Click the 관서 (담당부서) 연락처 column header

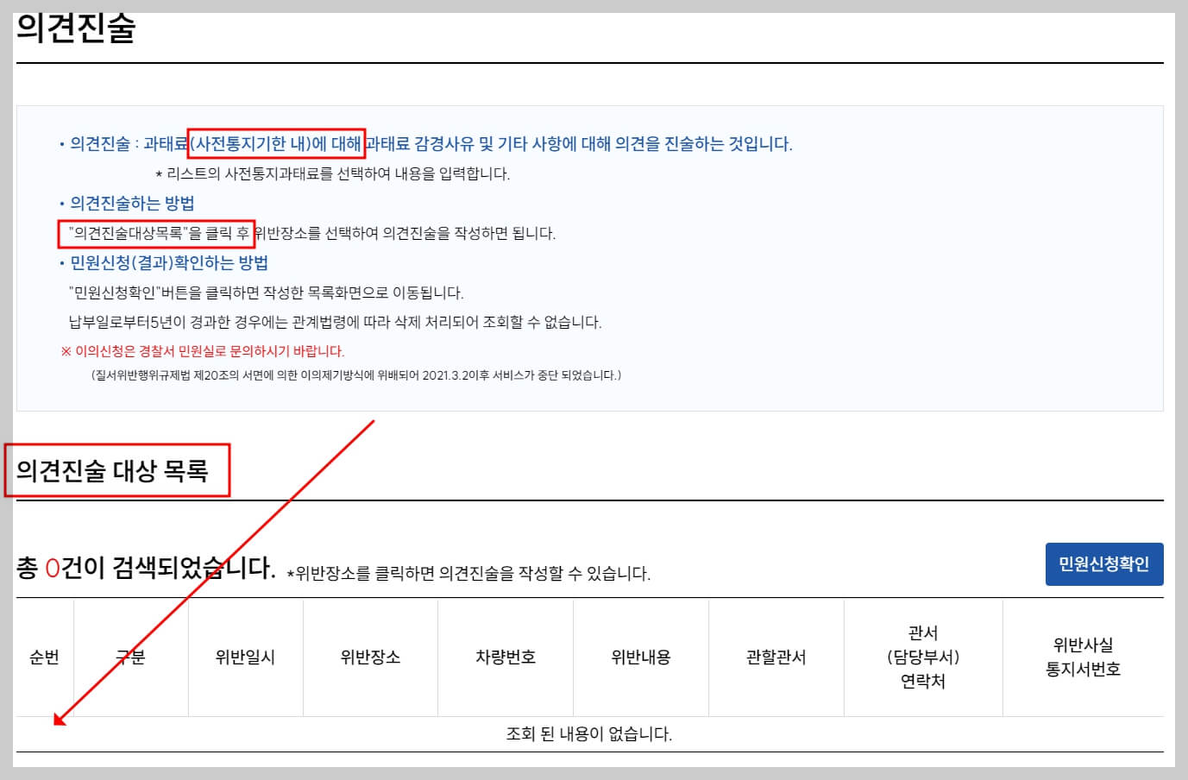pyautogui.click(x=923, y=657)
